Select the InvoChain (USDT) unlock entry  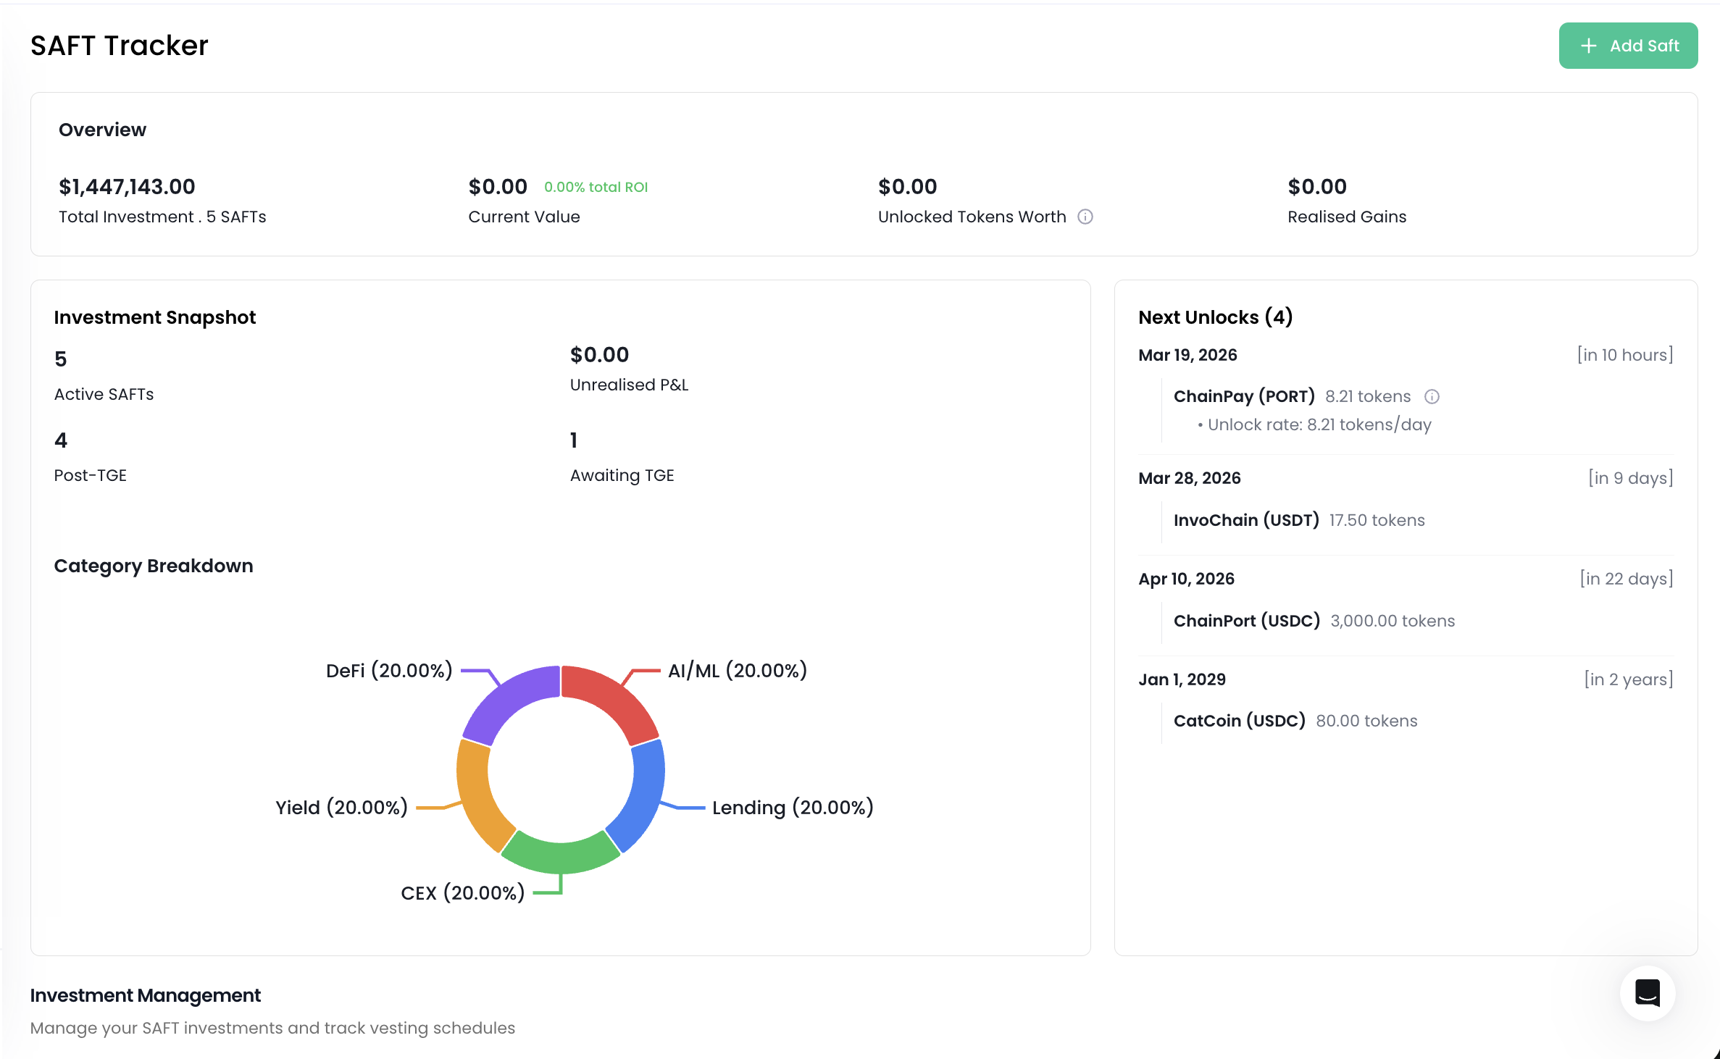(x=1245, y=520)
